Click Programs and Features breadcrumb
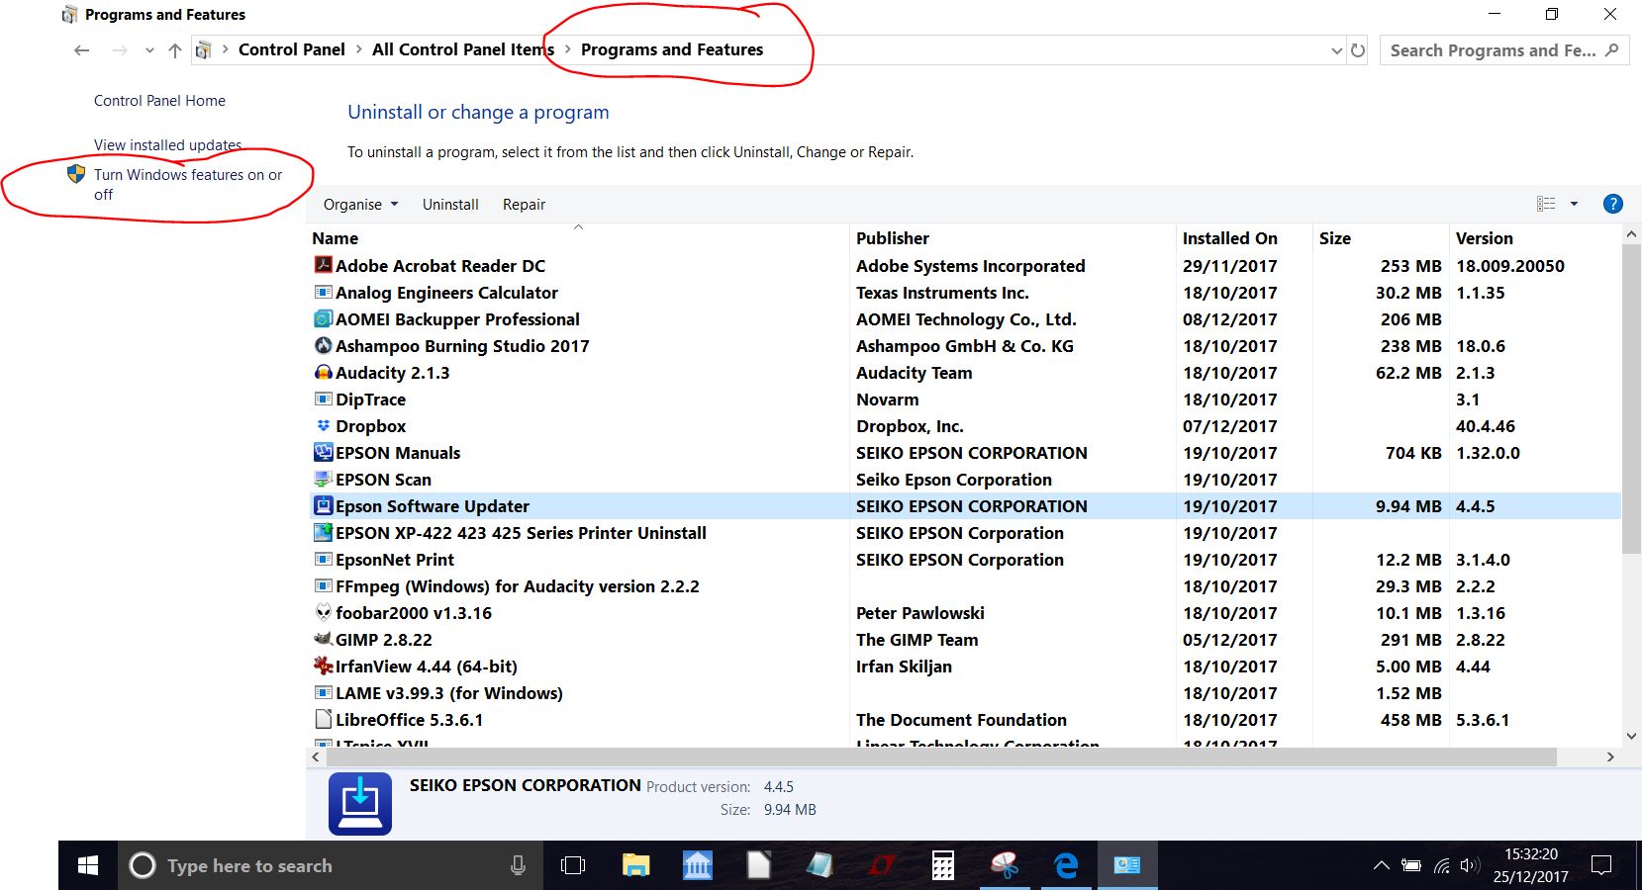This screenshot has width=1642, height=890. (672, 49)
